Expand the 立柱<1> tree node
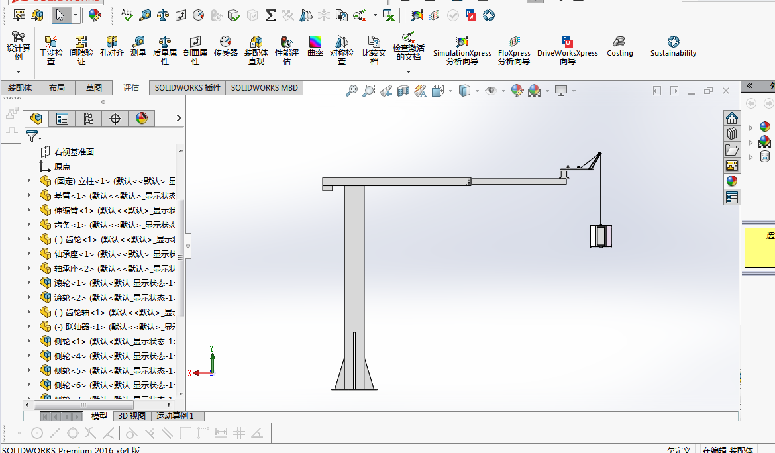 tap(28, 181)
